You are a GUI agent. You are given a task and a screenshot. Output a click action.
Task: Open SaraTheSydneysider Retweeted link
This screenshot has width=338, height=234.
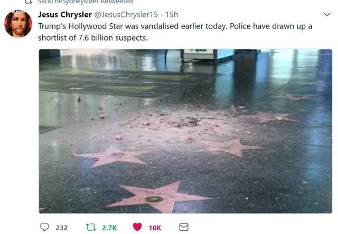point(85,2)
